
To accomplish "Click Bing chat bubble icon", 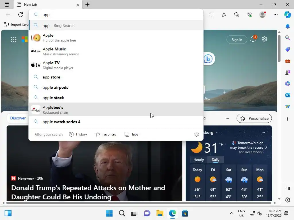I will click(x=208, y=59).
